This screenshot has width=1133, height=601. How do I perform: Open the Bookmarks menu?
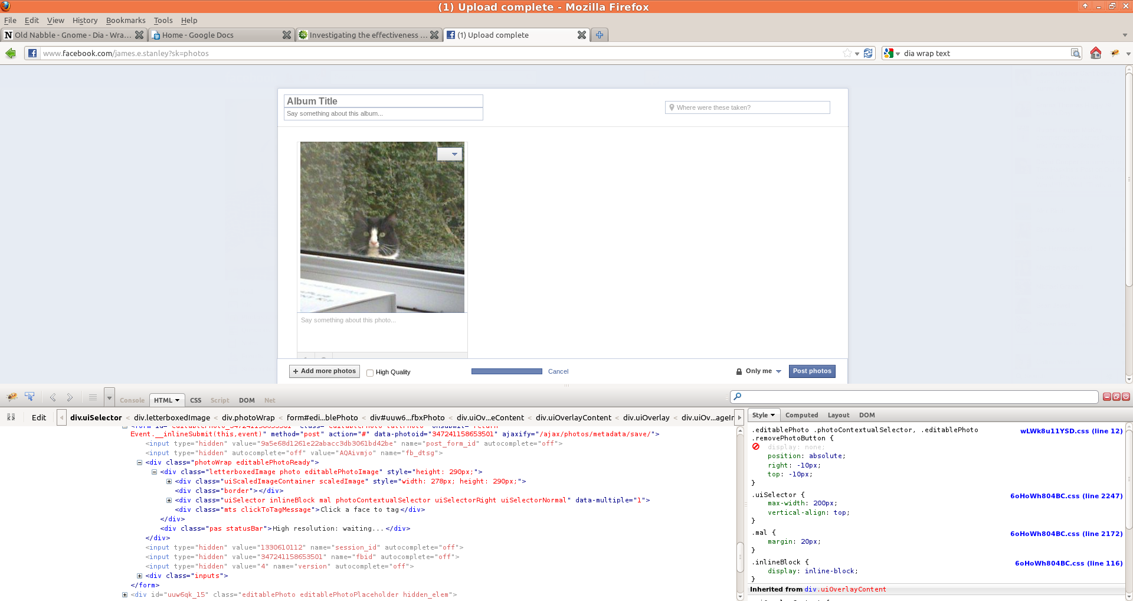coord(125,20)
